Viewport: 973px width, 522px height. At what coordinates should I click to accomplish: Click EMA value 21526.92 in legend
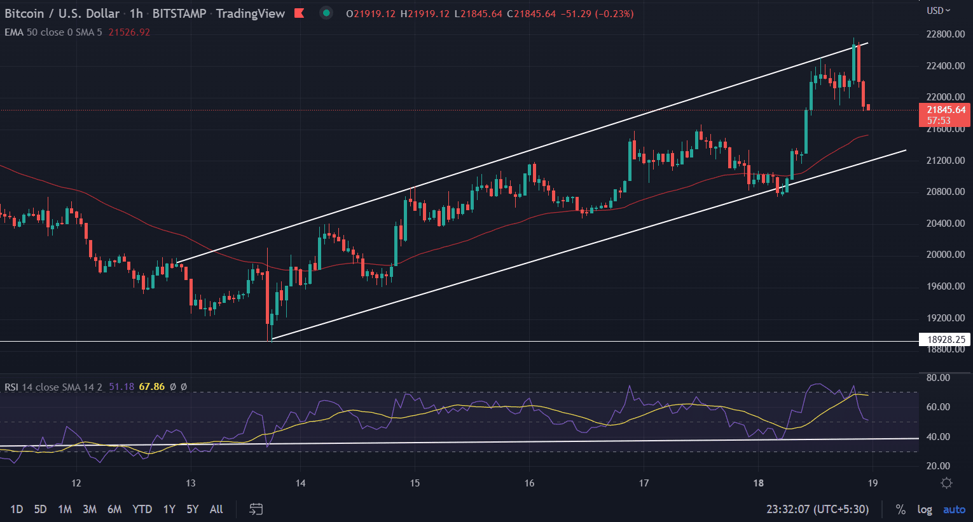pos(129,32)
